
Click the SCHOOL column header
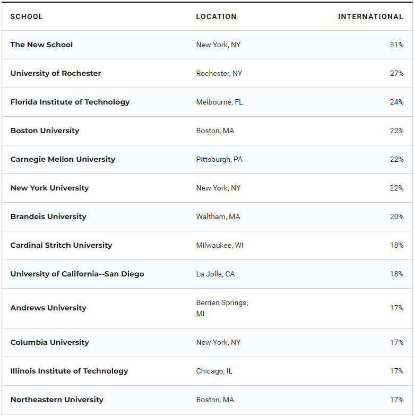coord(27,16)
